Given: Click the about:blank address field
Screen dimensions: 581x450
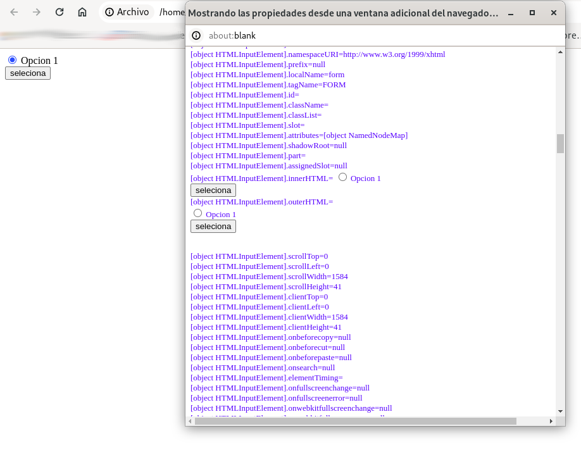Looking at the screenshot, I should tap(380, 35).
